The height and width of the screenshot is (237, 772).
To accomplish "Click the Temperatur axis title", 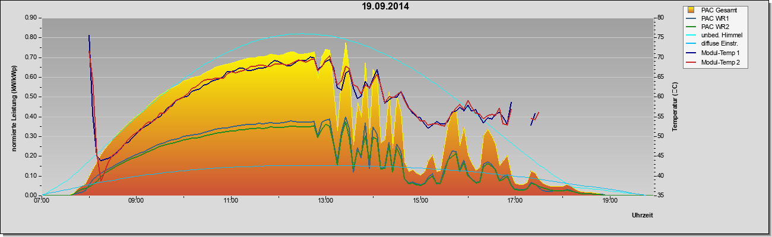I will pyautogui.click(x=675, y=107).
